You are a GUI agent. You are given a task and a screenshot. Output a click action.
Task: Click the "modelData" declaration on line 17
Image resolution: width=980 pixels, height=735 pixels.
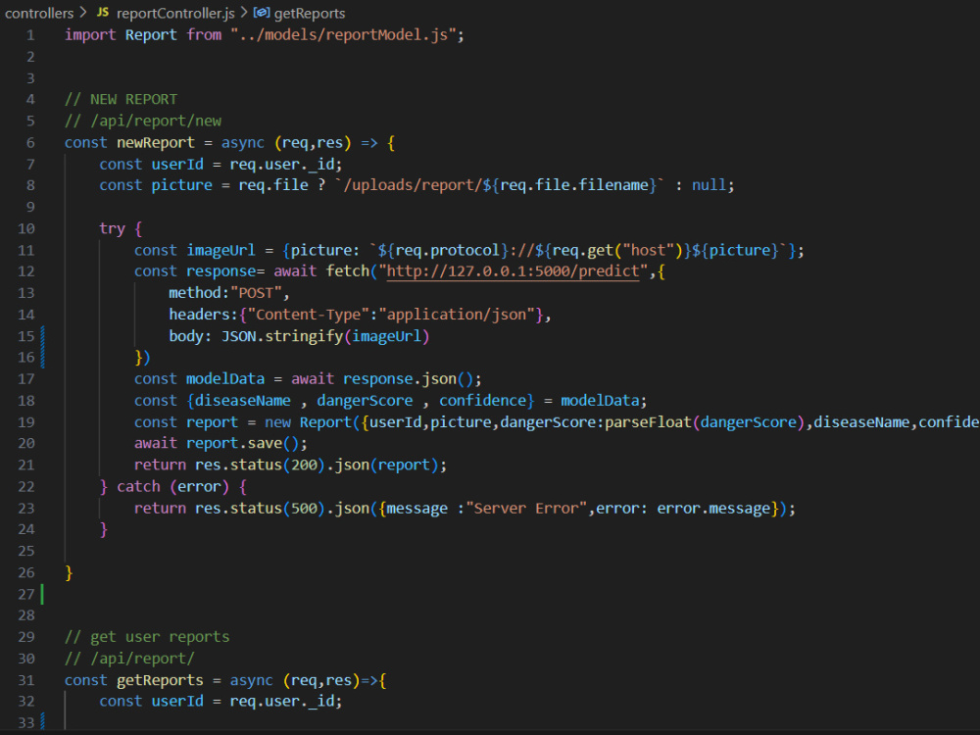tap(225, 379)
